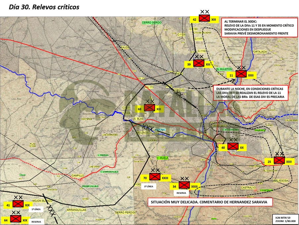Select the yellow number label "70"
The image size is (299, 225).
coord(145,178)
